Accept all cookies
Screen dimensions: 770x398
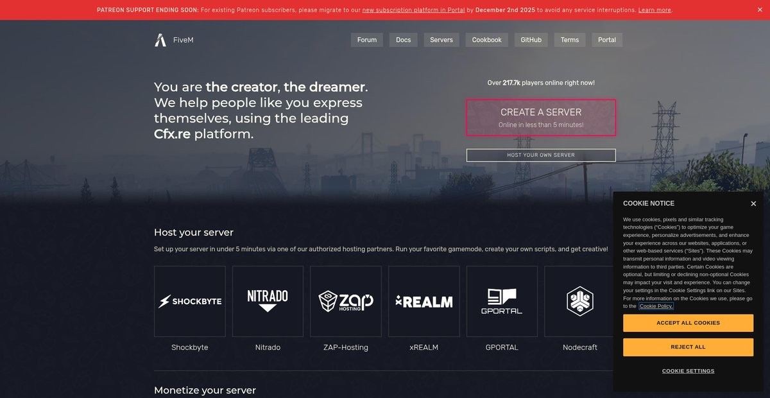click(688, 323)
